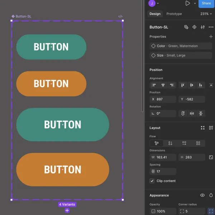Add a variant with purple plus button
Viewport: 215px width, 215px height.
pyautogui.click(x=67, y=210)
